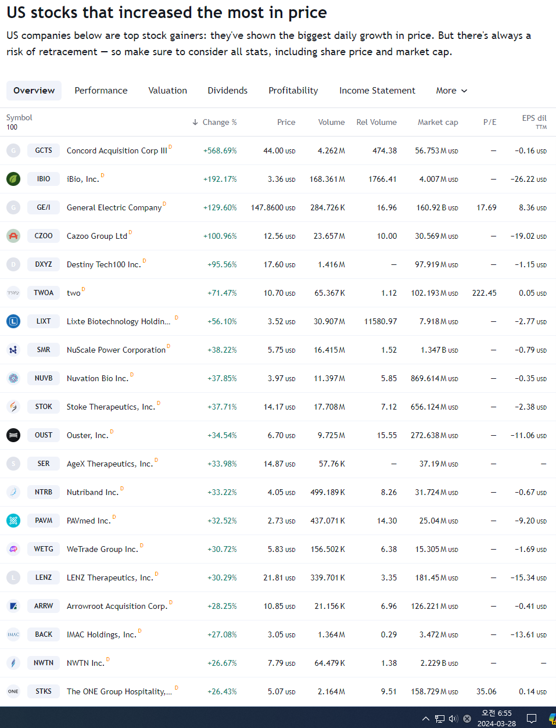
Task: Click the PAVmed teal logo icon
Action: pyautogui.click(x=13, y=521)
